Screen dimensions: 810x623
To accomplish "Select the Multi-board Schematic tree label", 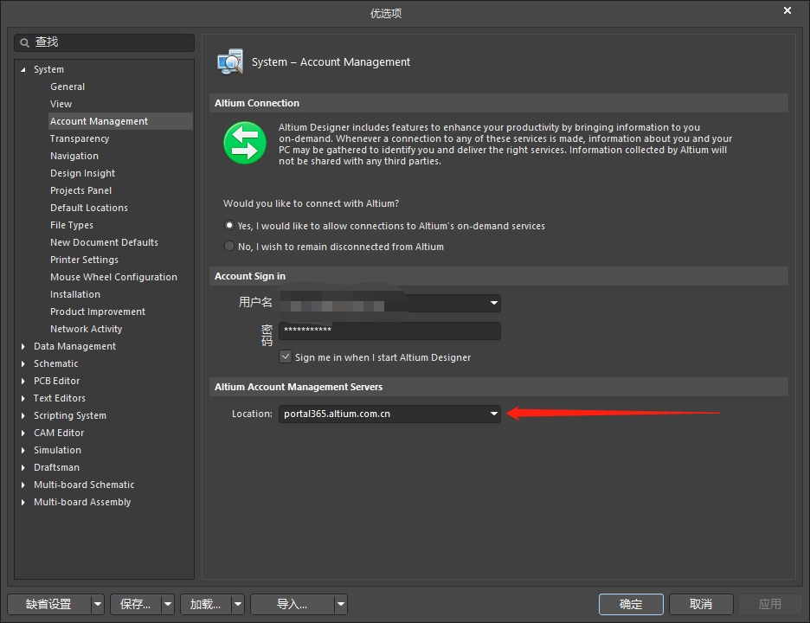I will tap(84, 485).
